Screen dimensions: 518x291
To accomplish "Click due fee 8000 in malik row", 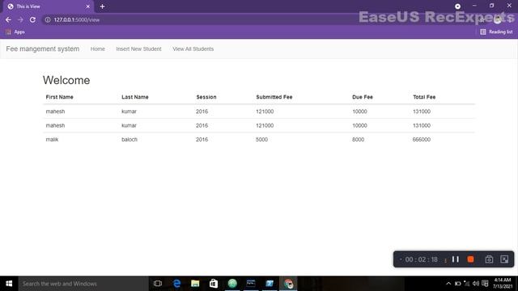I will (x=358, y=140).
